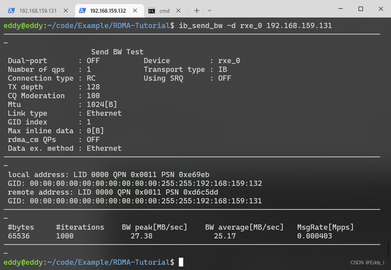Click the MsgRate value 0.000403
This screenshot has width=391, height=270.
point(314,236)
